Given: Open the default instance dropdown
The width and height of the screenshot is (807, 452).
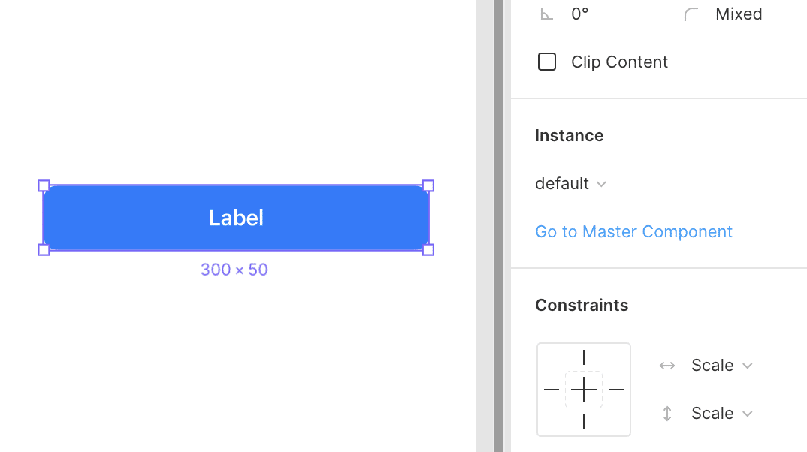Looking at the screenshot, I should coord(571,184).
